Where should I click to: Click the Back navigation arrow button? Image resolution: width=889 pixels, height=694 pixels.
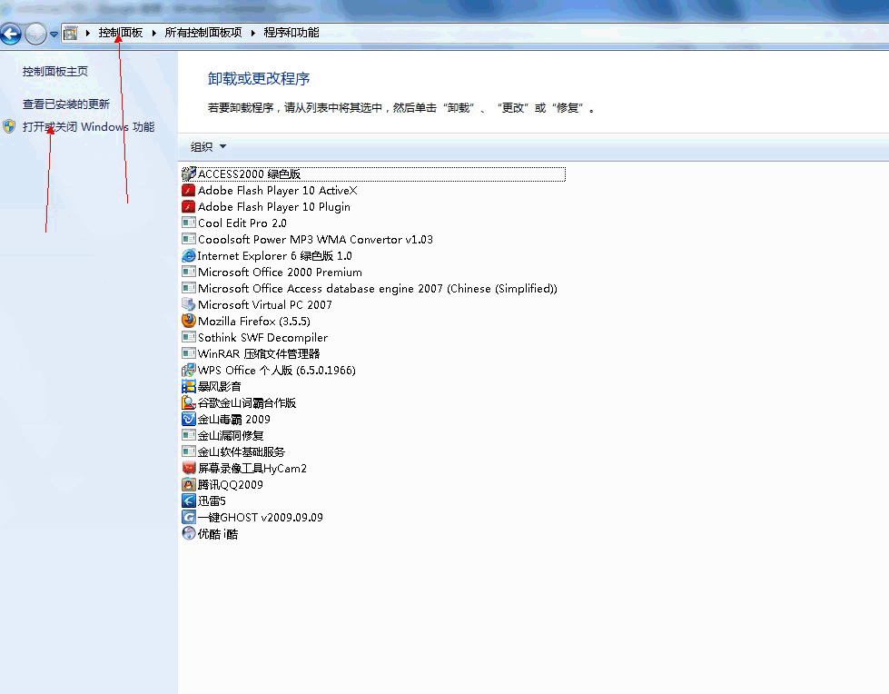11,34
